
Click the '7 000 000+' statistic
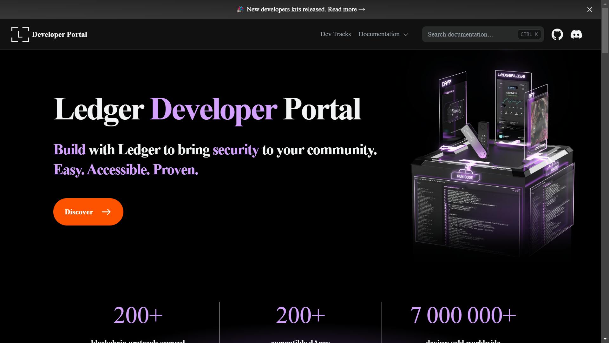coord(463,315)
